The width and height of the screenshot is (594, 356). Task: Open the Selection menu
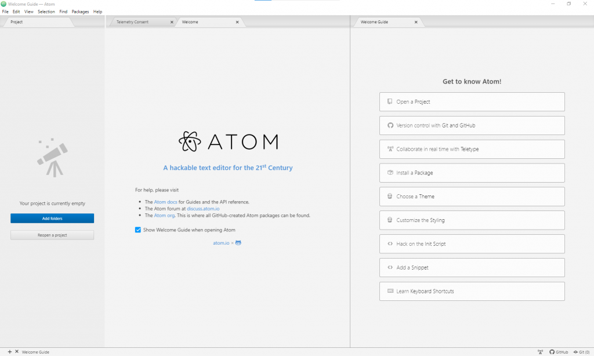tap(46, 12)
